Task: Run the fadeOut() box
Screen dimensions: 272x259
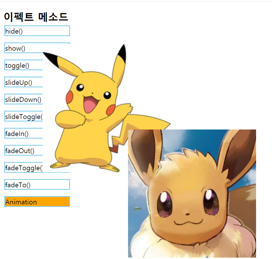Action: tap(23, 150)
